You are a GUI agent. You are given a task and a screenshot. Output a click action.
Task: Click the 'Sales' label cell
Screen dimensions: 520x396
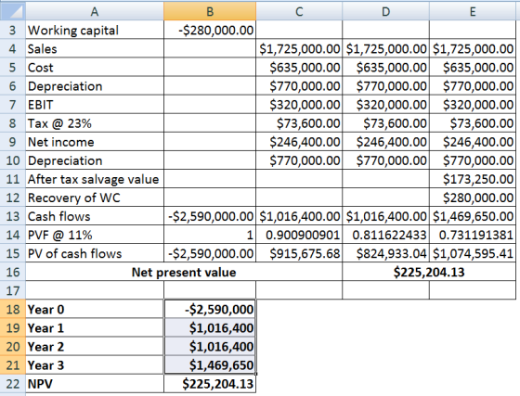tap(95, 48)
